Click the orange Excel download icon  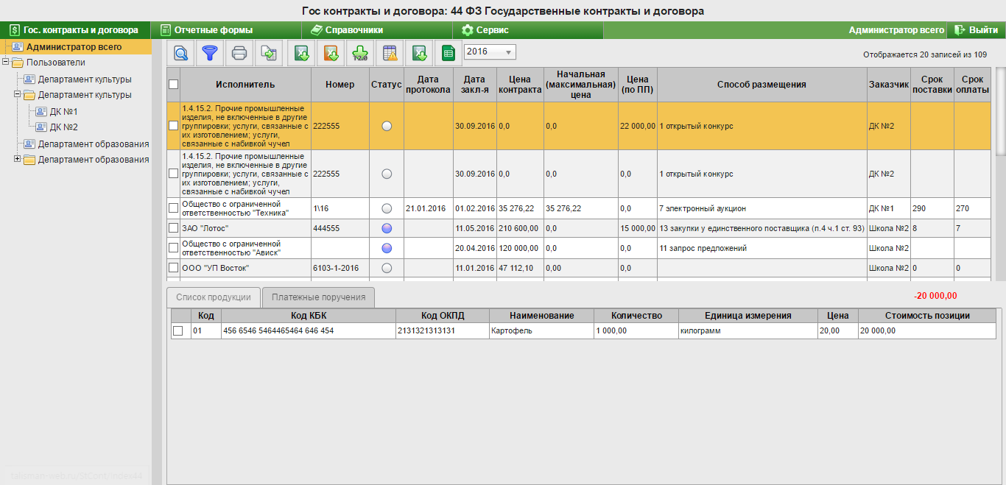pos(331,52)
